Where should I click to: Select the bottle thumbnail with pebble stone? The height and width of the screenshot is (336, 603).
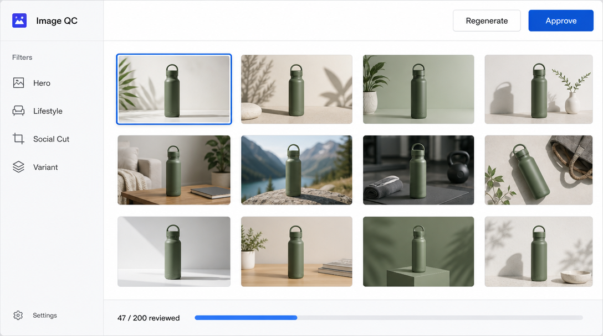pos(297,89)
